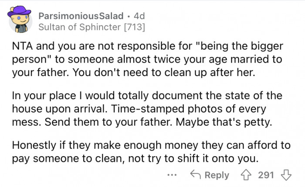Click the "Maybe that's petty" sentence

pyautogui.click(x=224, y=122)
